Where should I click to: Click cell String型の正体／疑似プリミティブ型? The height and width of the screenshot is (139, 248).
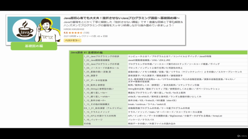(x=188, y=89)
